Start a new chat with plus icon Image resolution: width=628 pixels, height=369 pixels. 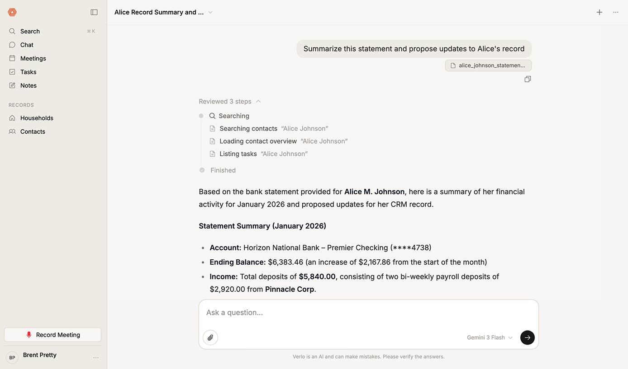click(599, 12)
